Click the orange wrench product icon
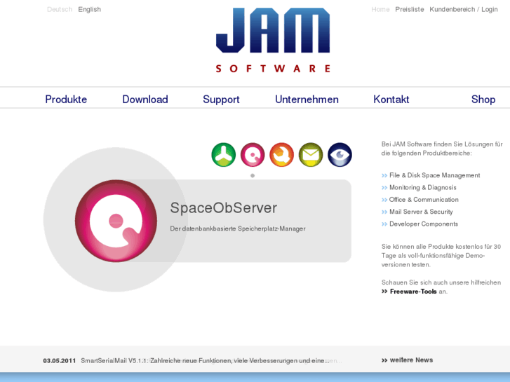Image resolution: width=510 pixels, height=382 pixels. (282, 155)
